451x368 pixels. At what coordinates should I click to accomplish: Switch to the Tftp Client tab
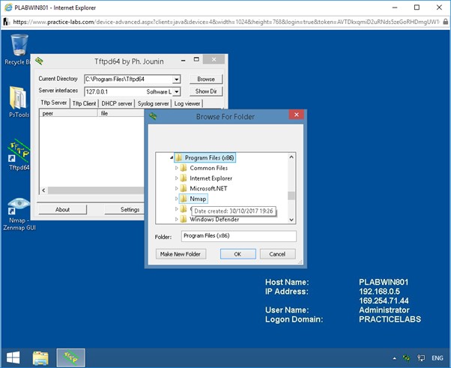[x=84, y=103]
